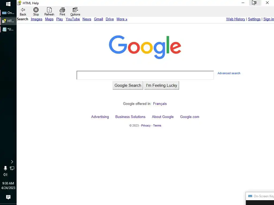Open the Privacy link
Screen dimensions: 274x205
click(x=146, y=125)
